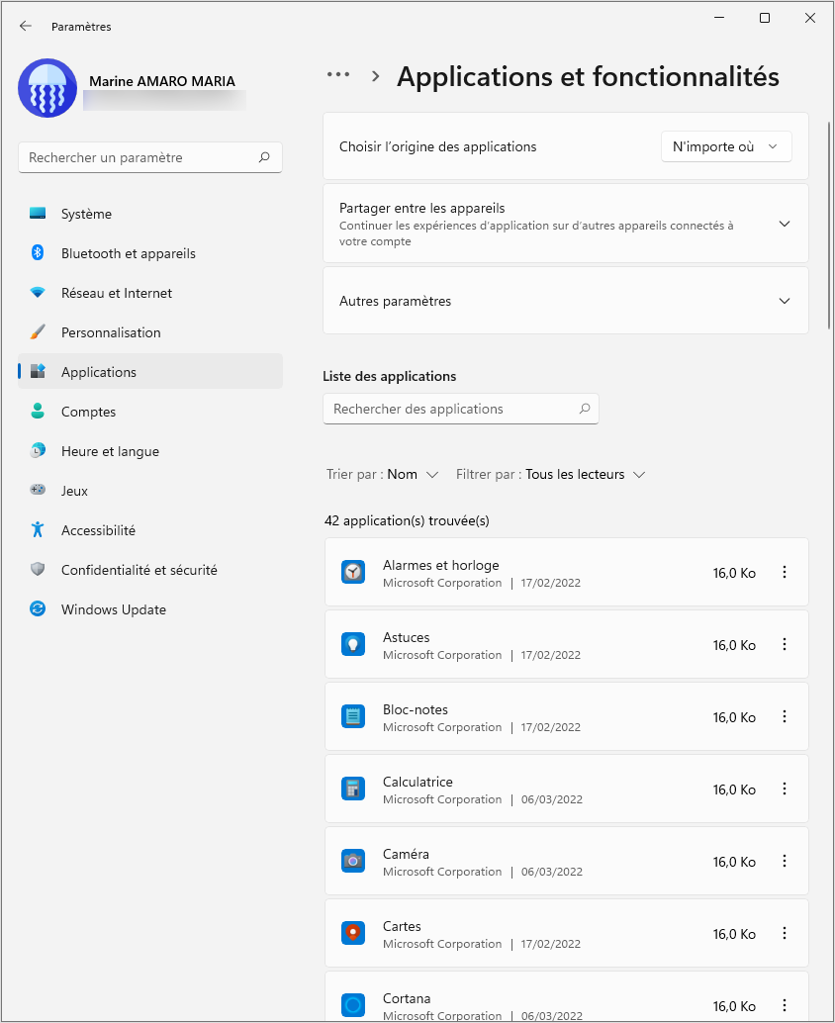Click the Système monitor icon
Screen dimensions: 835x1023
tap(38, 214)
